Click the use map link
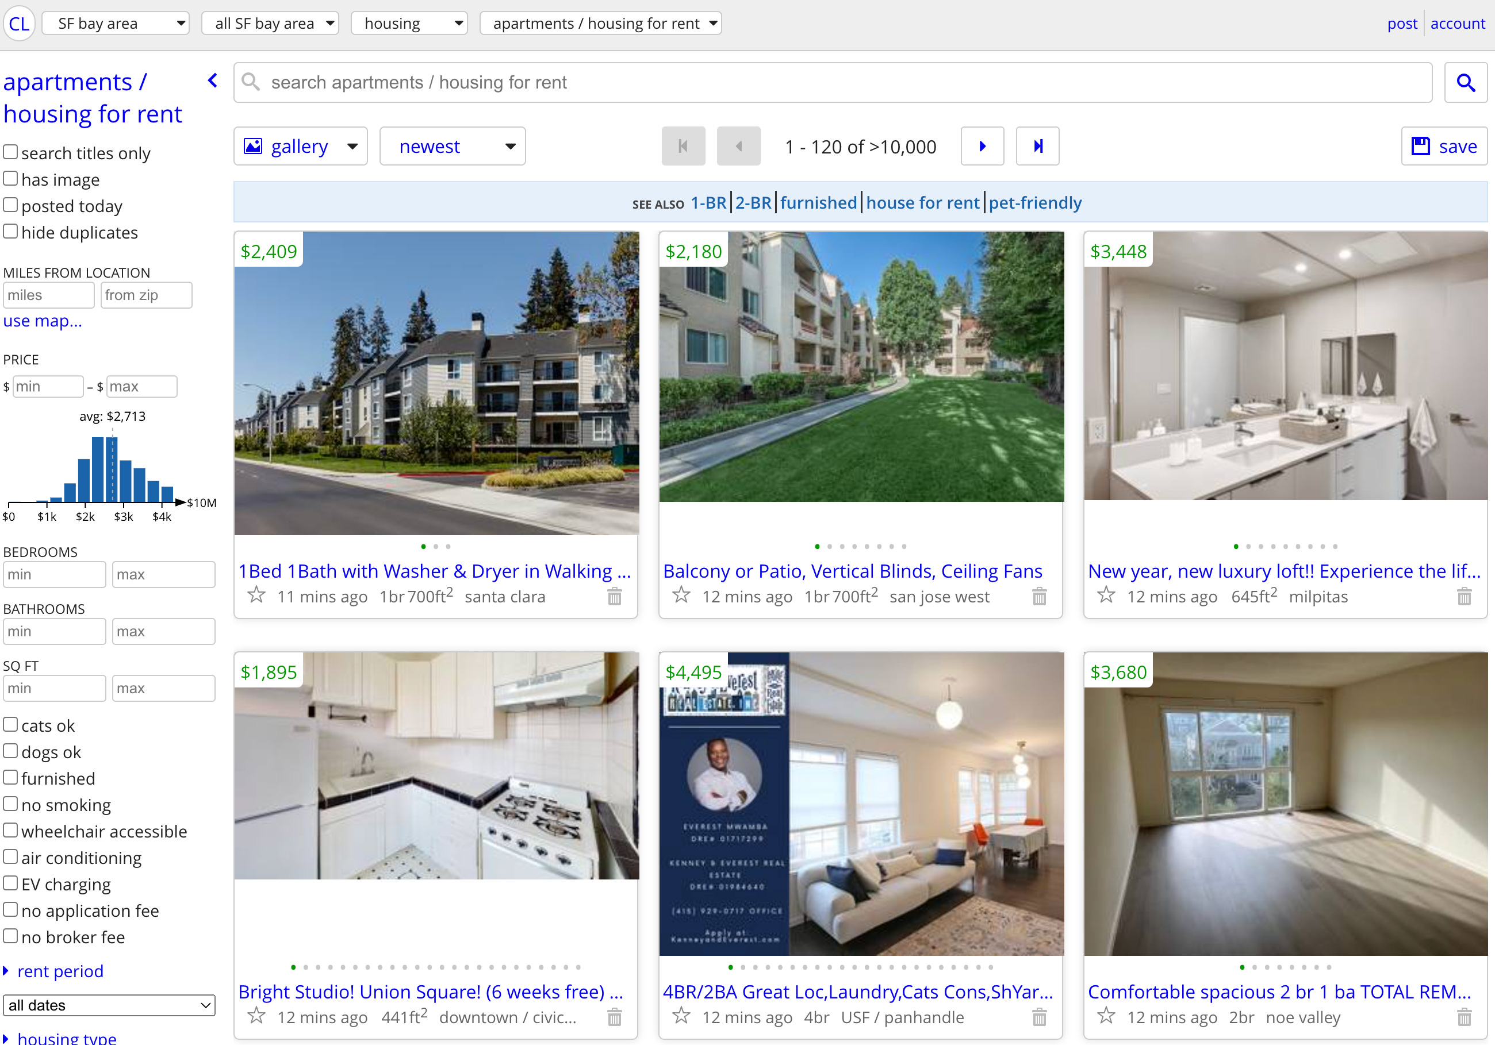 coord(43,320)
